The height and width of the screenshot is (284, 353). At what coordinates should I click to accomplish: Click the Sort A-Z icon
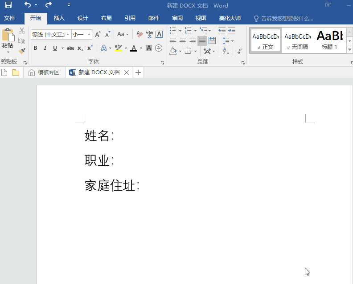tap(226, 51)
